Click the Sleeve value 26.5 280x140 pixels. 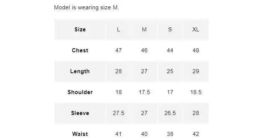tap(170, 113)
